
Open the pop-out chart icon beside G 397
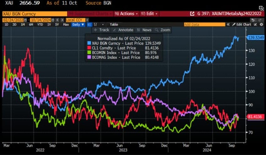point(192,14)
